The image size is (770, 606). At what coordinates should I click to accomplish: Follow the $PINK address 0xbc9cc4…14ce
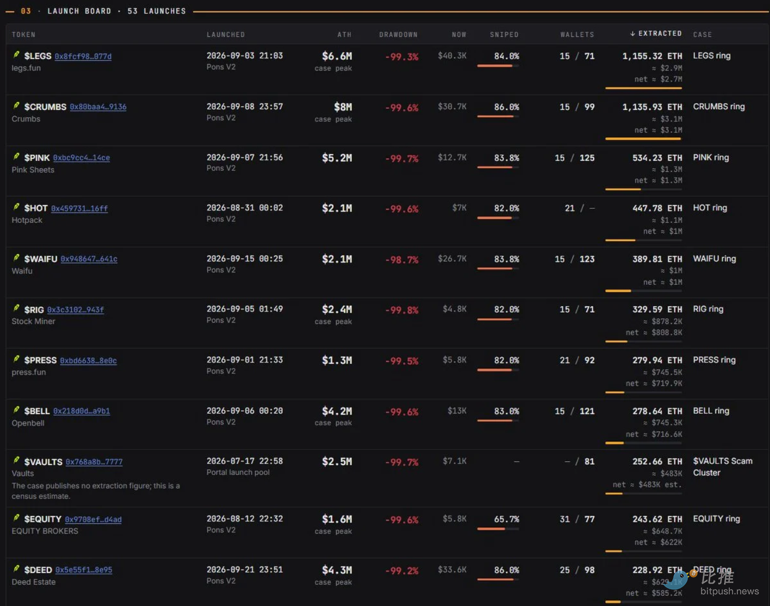point(82,158)
